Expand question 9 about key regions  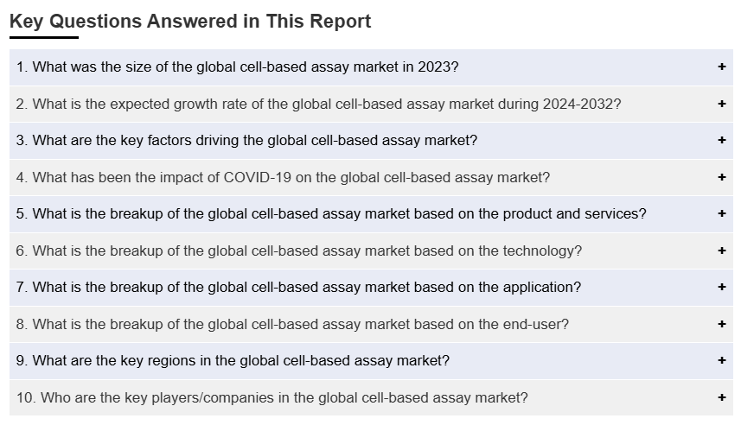tap(233, 360)
